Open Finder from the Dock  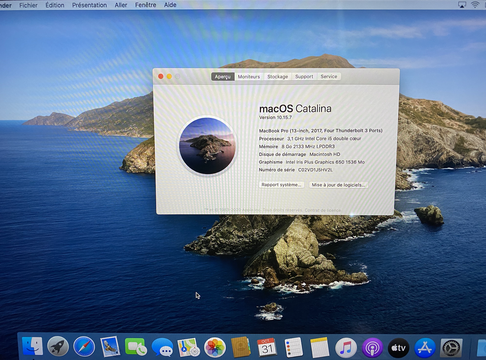(32, 346)
